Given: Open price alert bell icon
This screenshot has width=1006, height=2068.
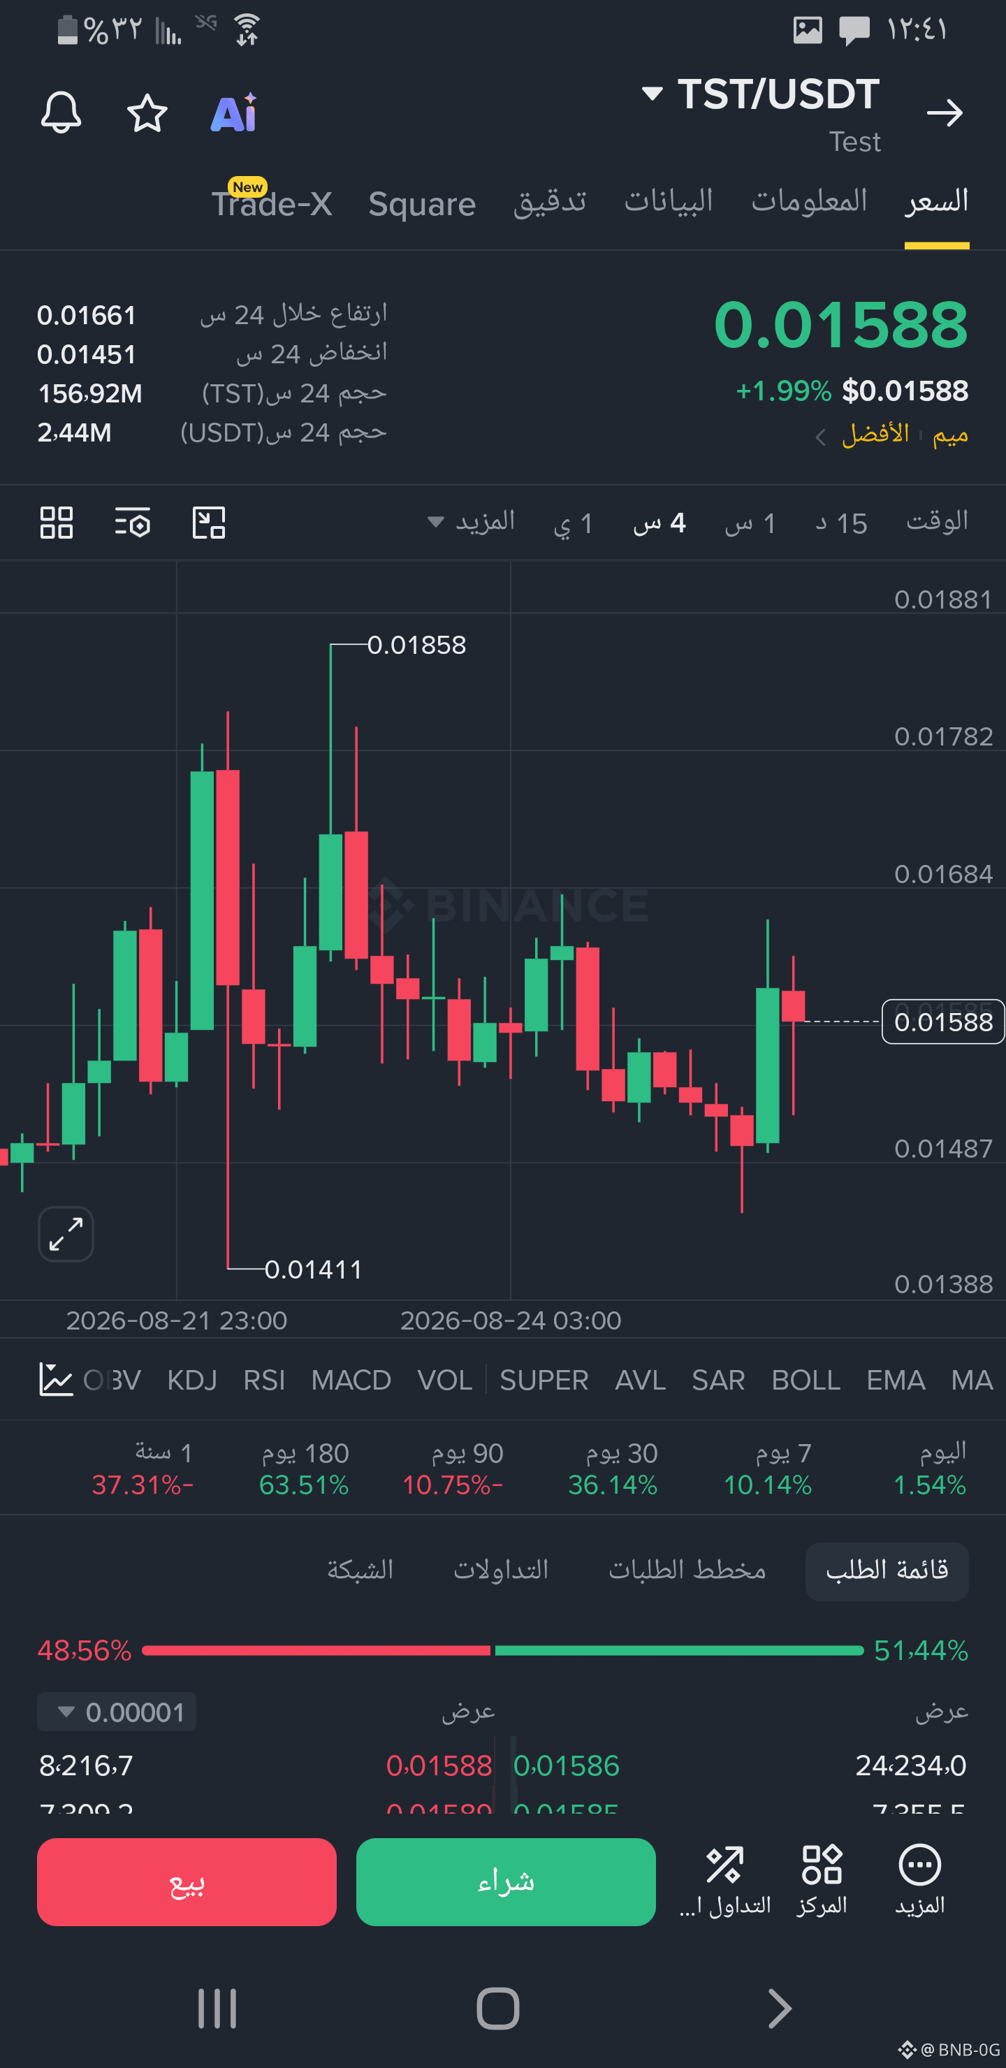Looking at the screenshot, I should 61,112.
